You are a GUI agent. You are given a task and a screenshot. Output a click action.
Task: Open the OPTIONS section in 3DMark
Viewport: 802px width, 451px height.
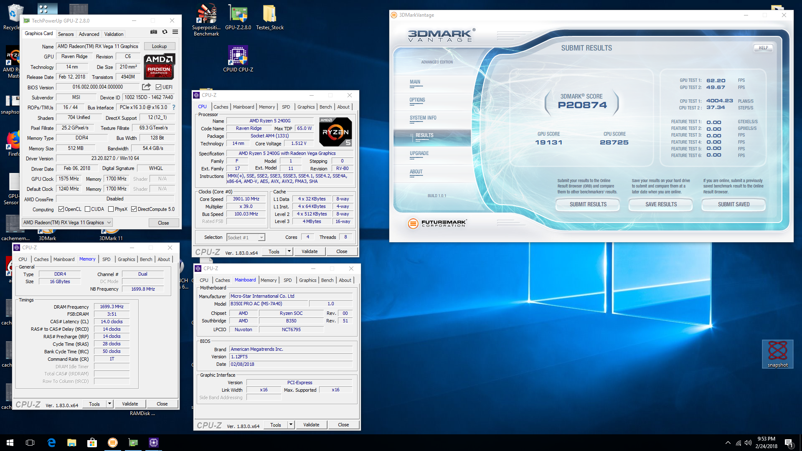click(417, 100)
